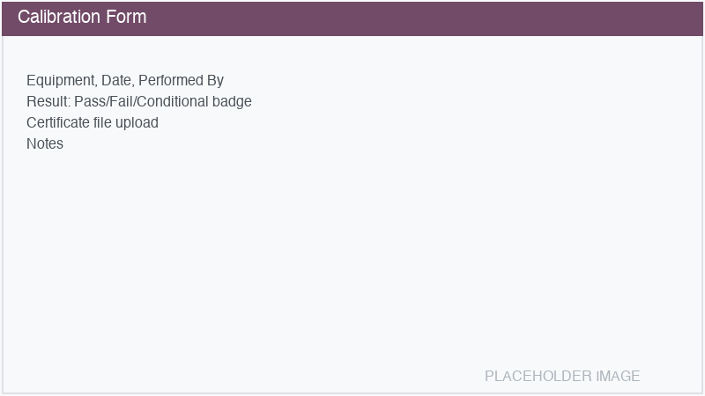The height and width of the screenshot is (396, 705).
Task: Click the word "Form" in the title
Action: [126, 18]
